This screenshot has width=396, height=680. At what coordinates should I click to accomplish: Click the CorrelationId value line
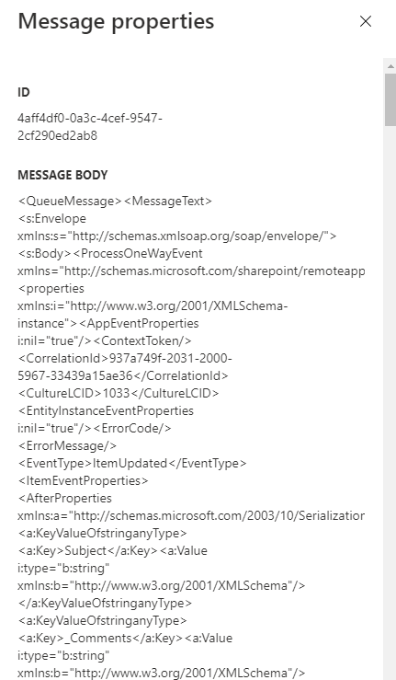point(125,359)
